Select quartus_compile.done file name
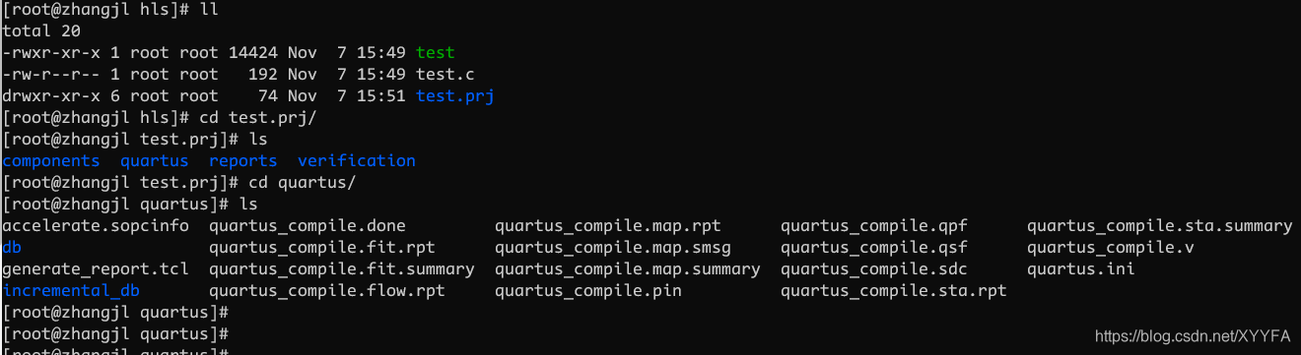 tap(308, 225)
